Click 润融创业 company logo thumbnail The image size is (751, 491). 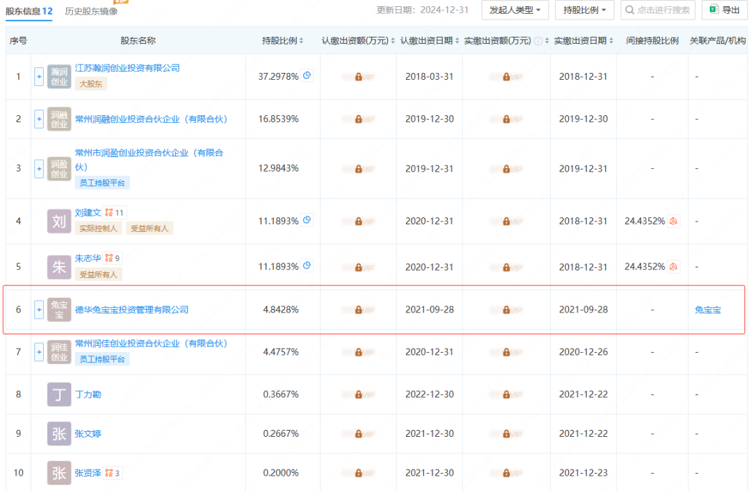(59, 119)
